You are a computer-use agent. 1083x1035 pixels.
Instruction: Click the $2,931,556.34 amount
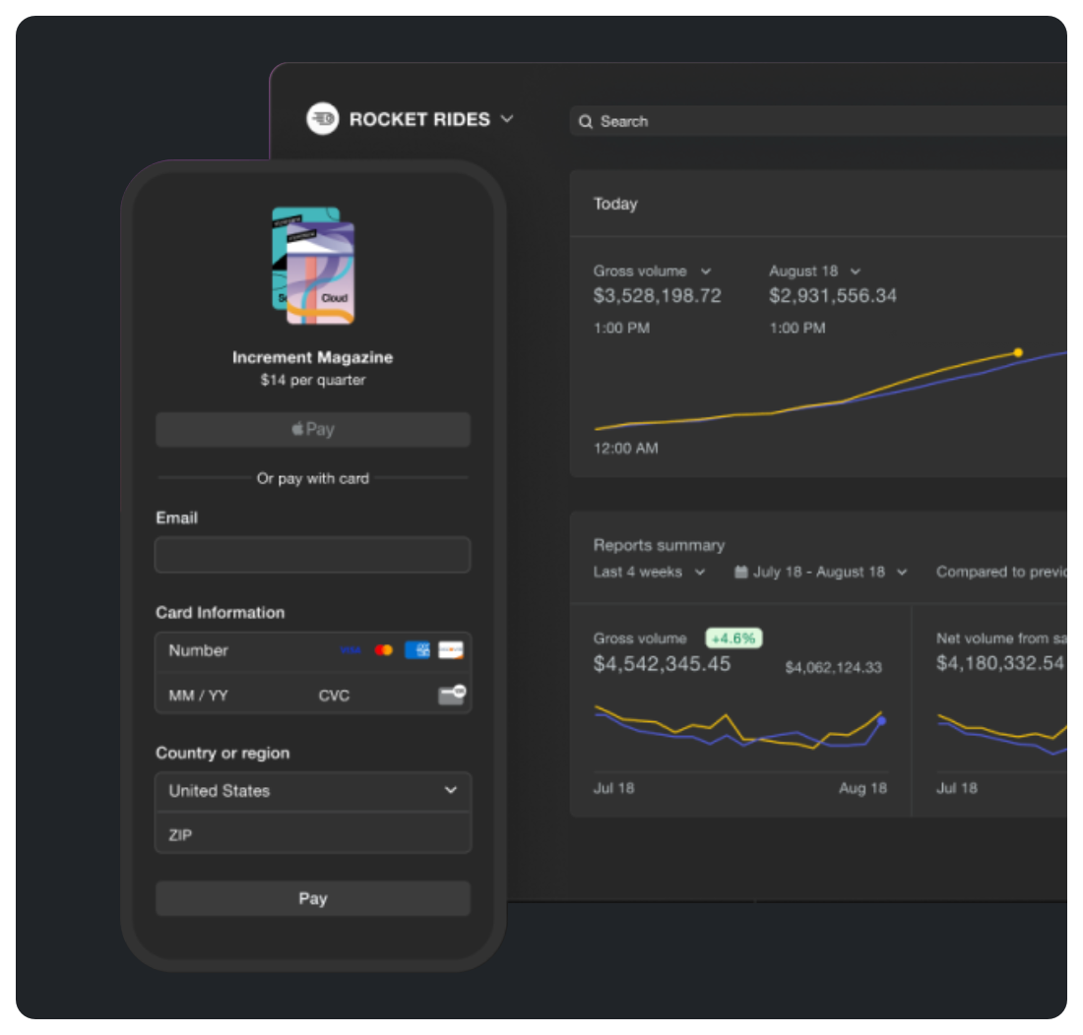click(833, 296)
